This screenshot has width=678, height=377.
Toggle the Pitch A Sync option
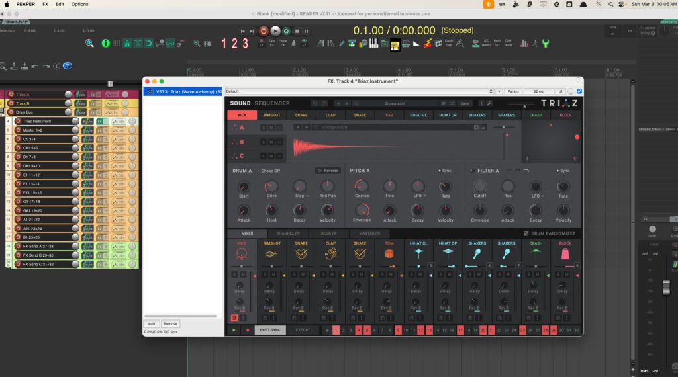(444, 171)
